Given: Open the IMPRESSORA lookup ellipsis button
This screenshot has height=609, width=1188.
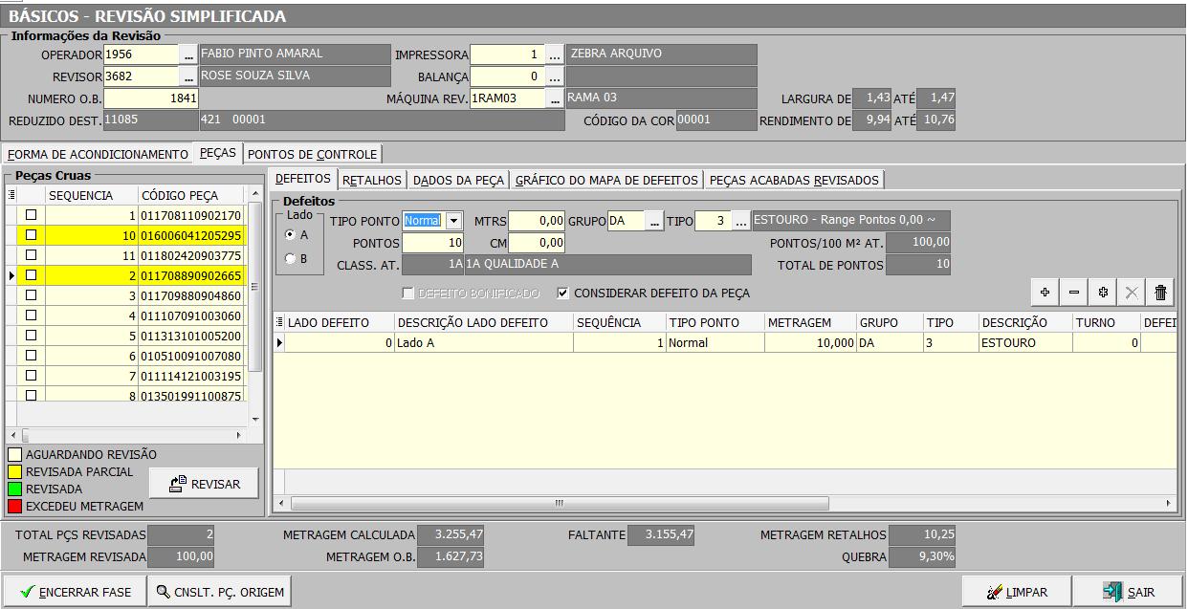Looking at the screenshot, I should (555, 54).
